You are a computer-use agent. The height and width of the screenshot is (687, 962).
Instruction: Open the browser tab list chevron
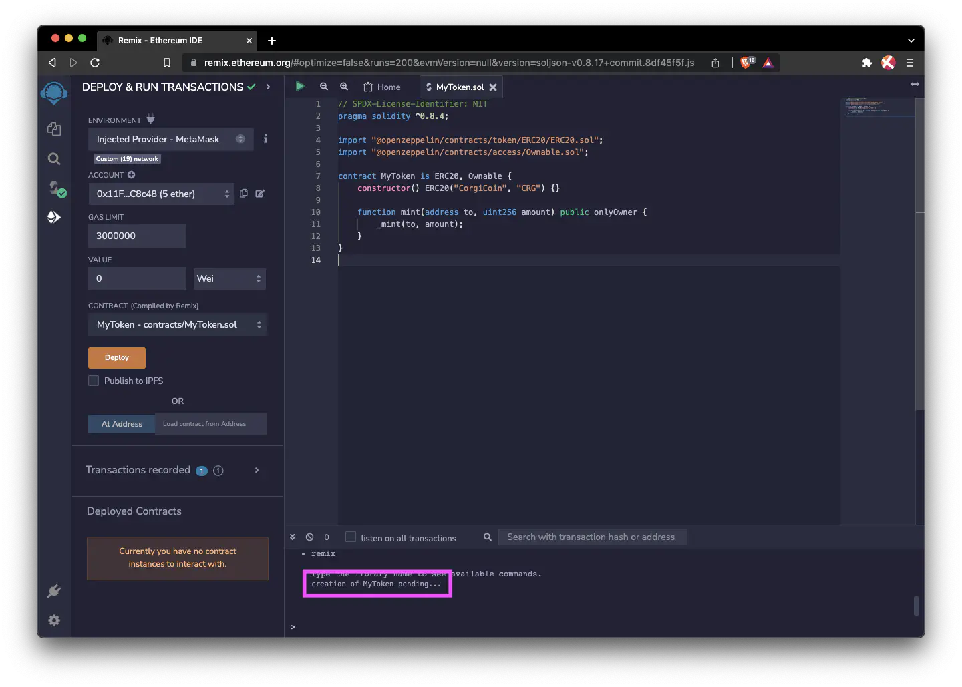(x=911, y=41)
